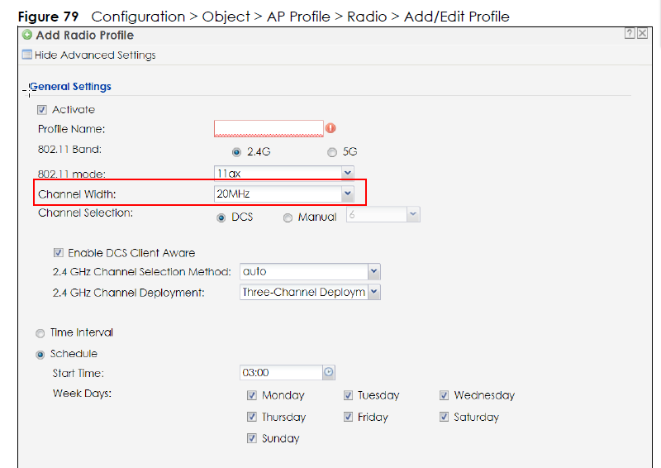This screenshot has width=661, height=468.
Task: Click the Hide Advanced Settings grid icon
Action: (x=26, y=55)
